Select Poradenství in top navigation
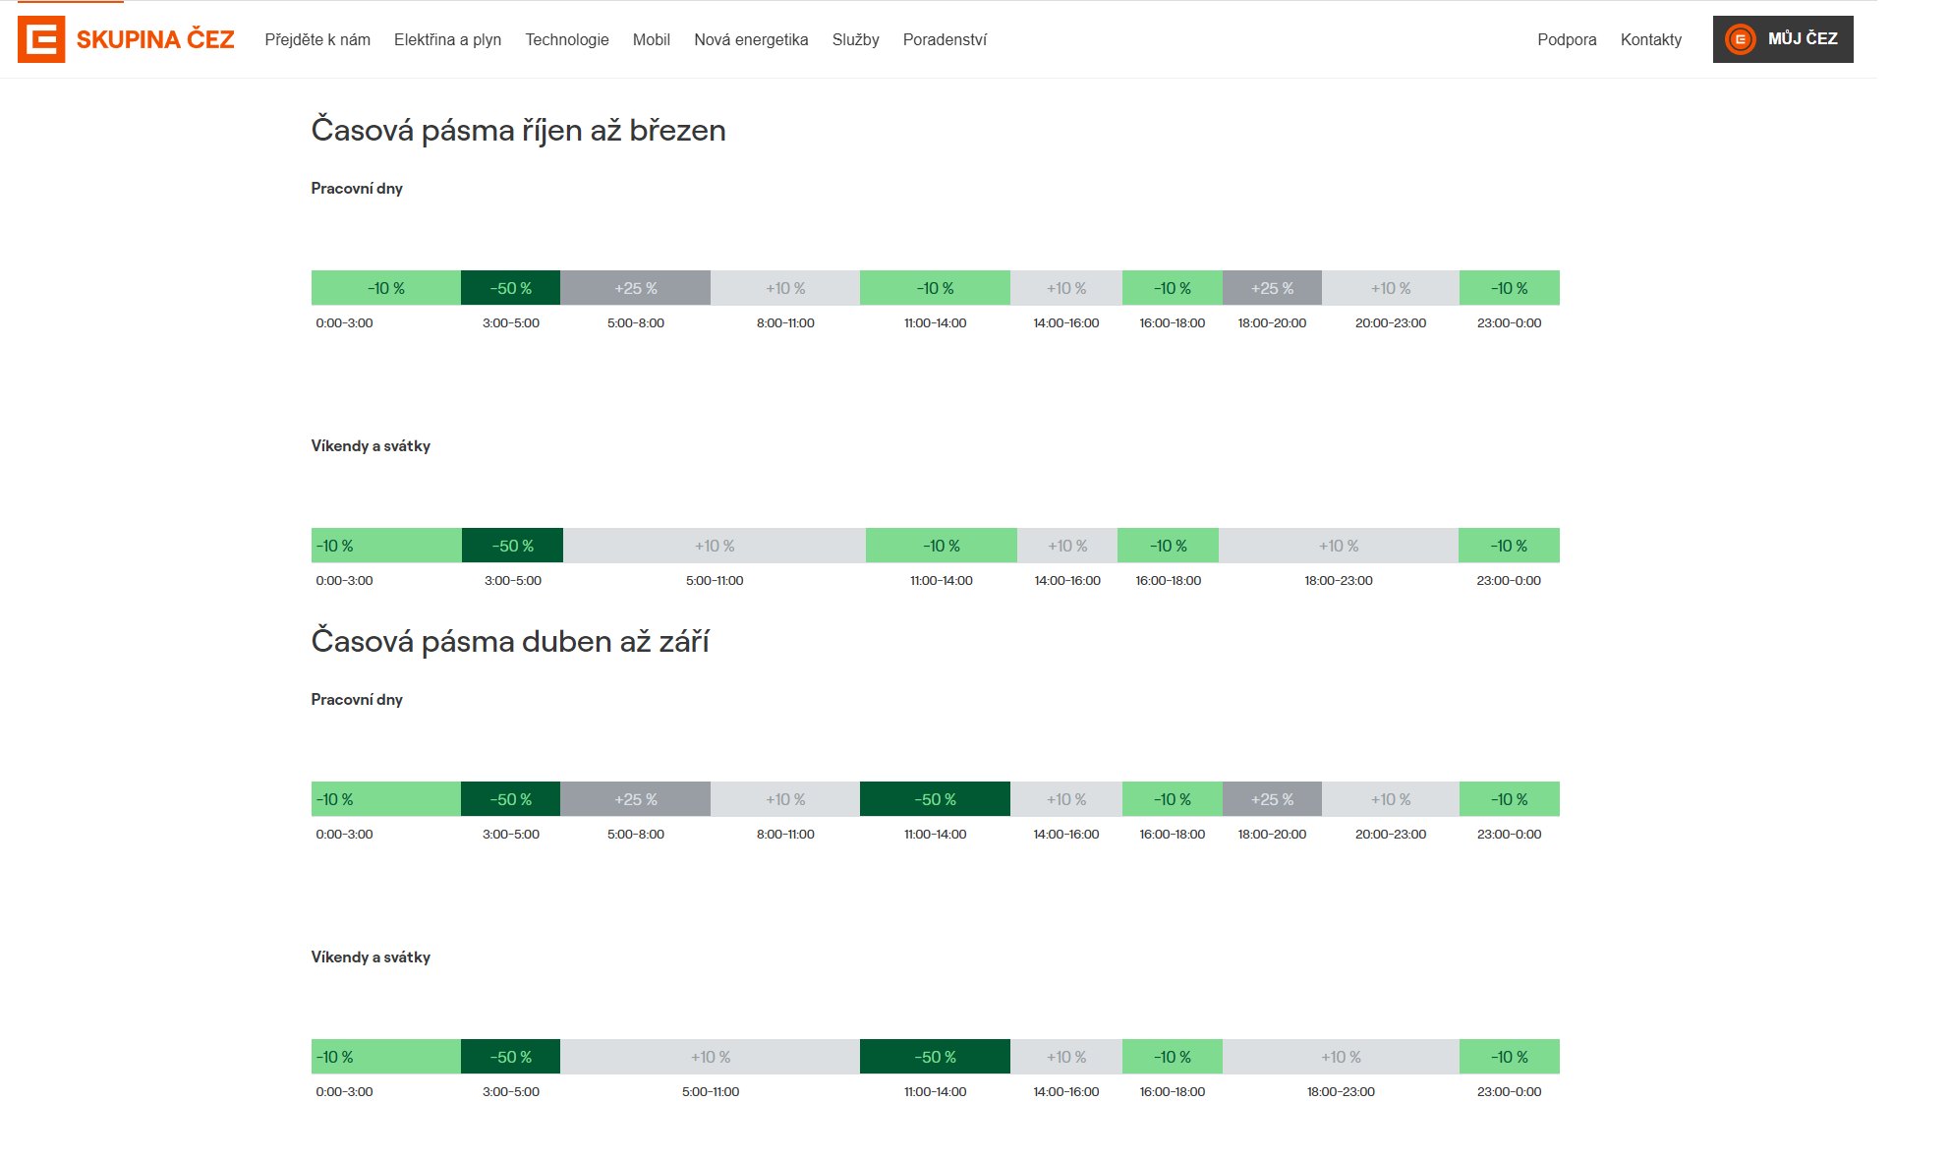 (x=945, y=39)
